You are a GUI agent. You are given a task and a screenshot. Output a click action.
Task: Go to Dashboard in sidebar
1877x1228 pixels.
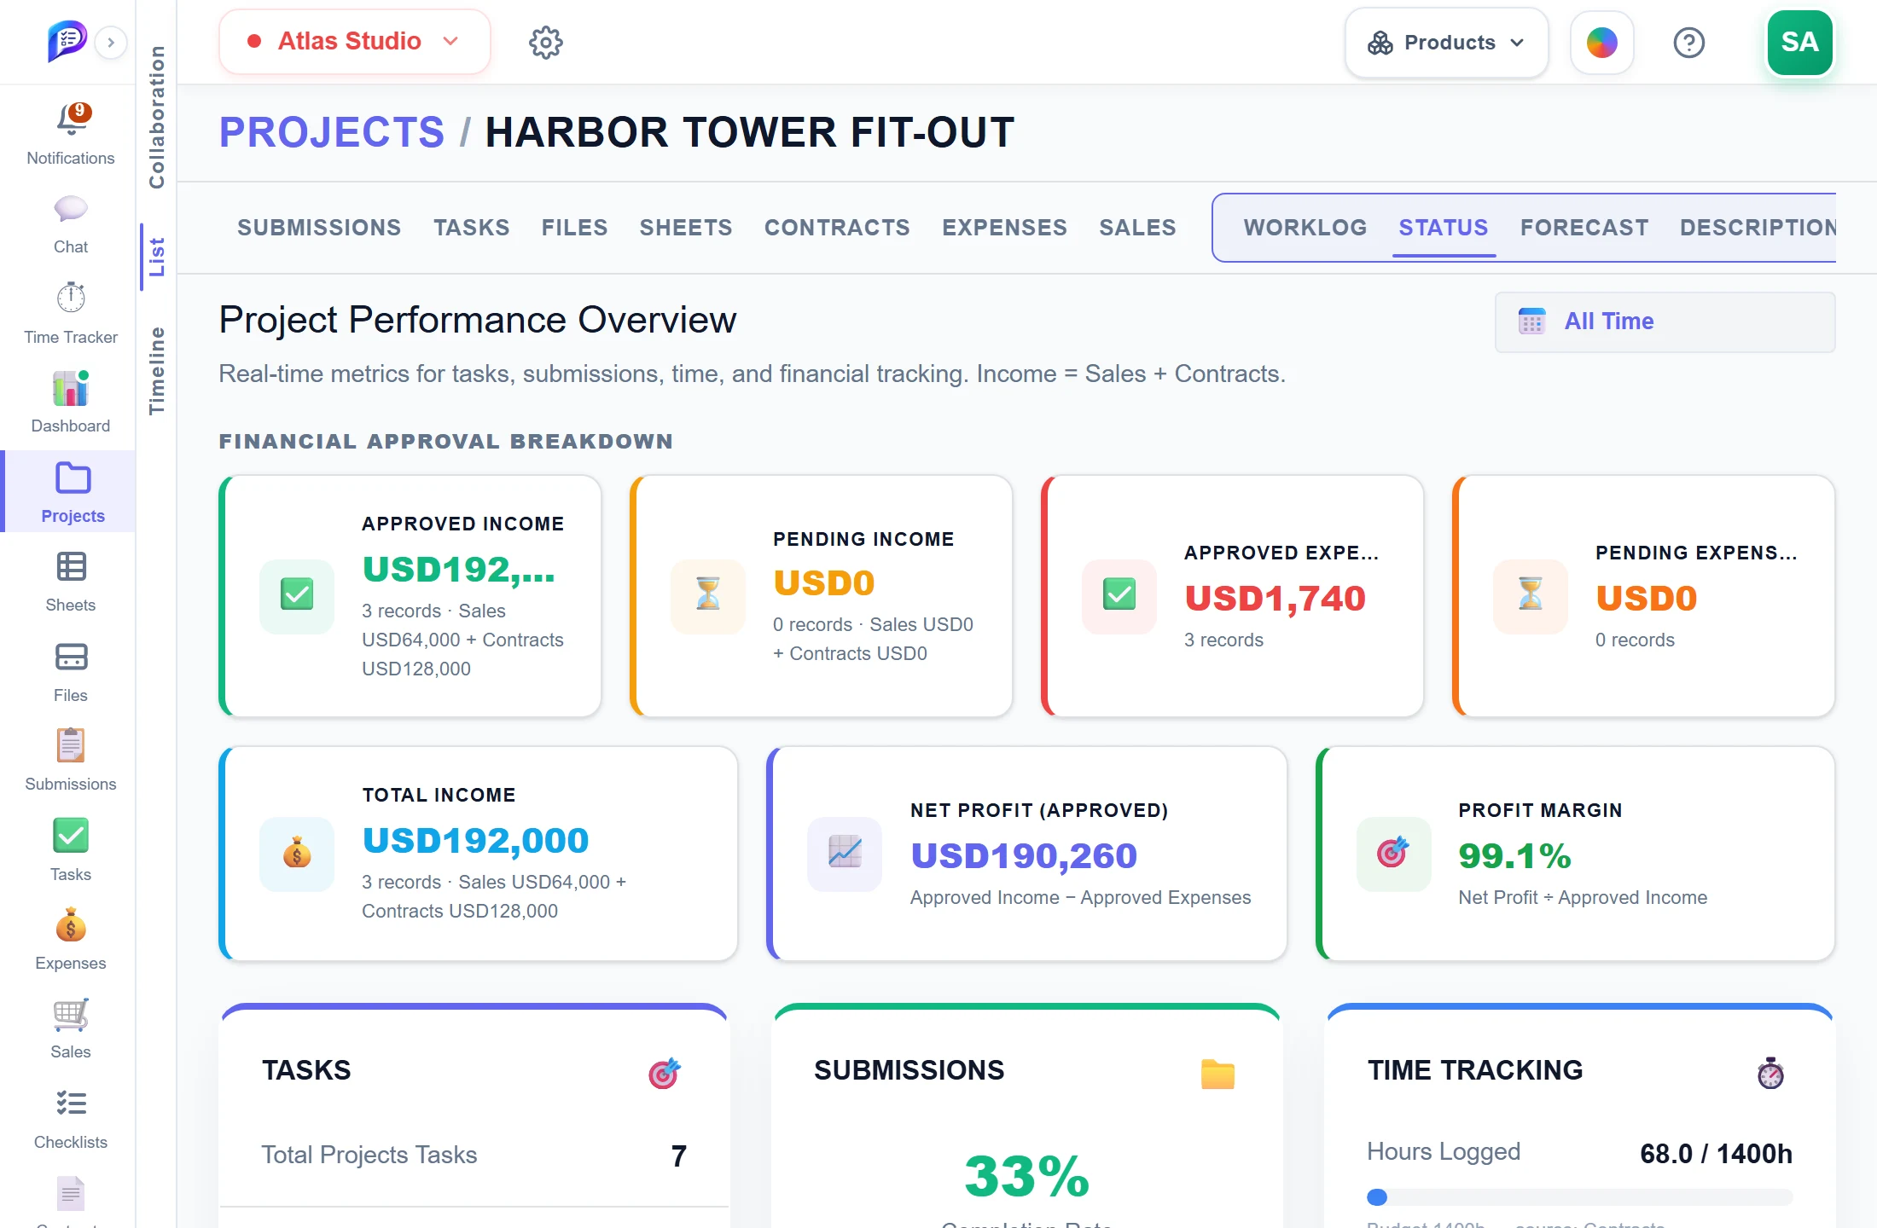pos(70,402)
